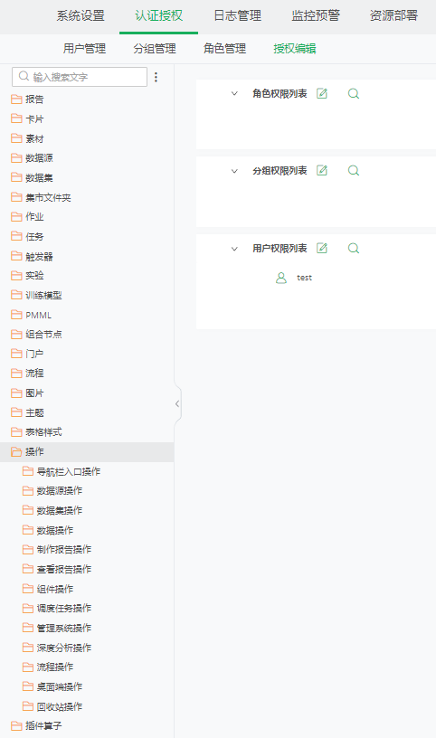Collapse the 用户权限列表 section chevron
436x738 pixels.
tap(234, 249)
